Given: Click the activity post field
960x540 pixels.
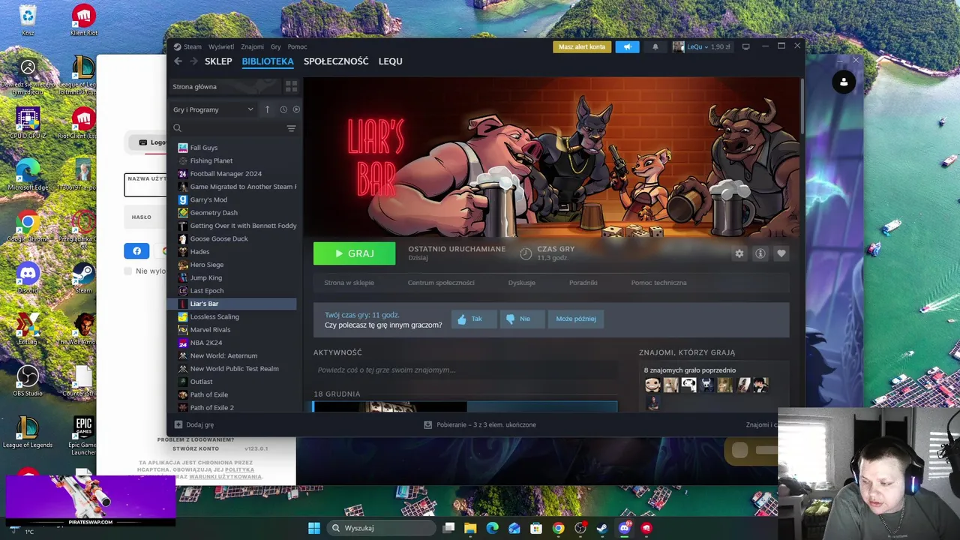Looking at the screenshot, I should tap(466, 370).
